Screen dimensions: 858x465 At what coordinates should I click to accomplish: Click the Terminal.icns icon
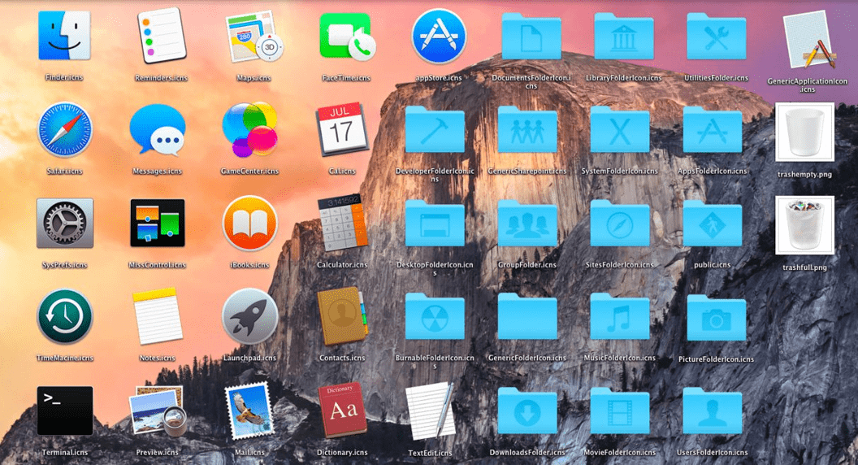[x=64, y=411]
